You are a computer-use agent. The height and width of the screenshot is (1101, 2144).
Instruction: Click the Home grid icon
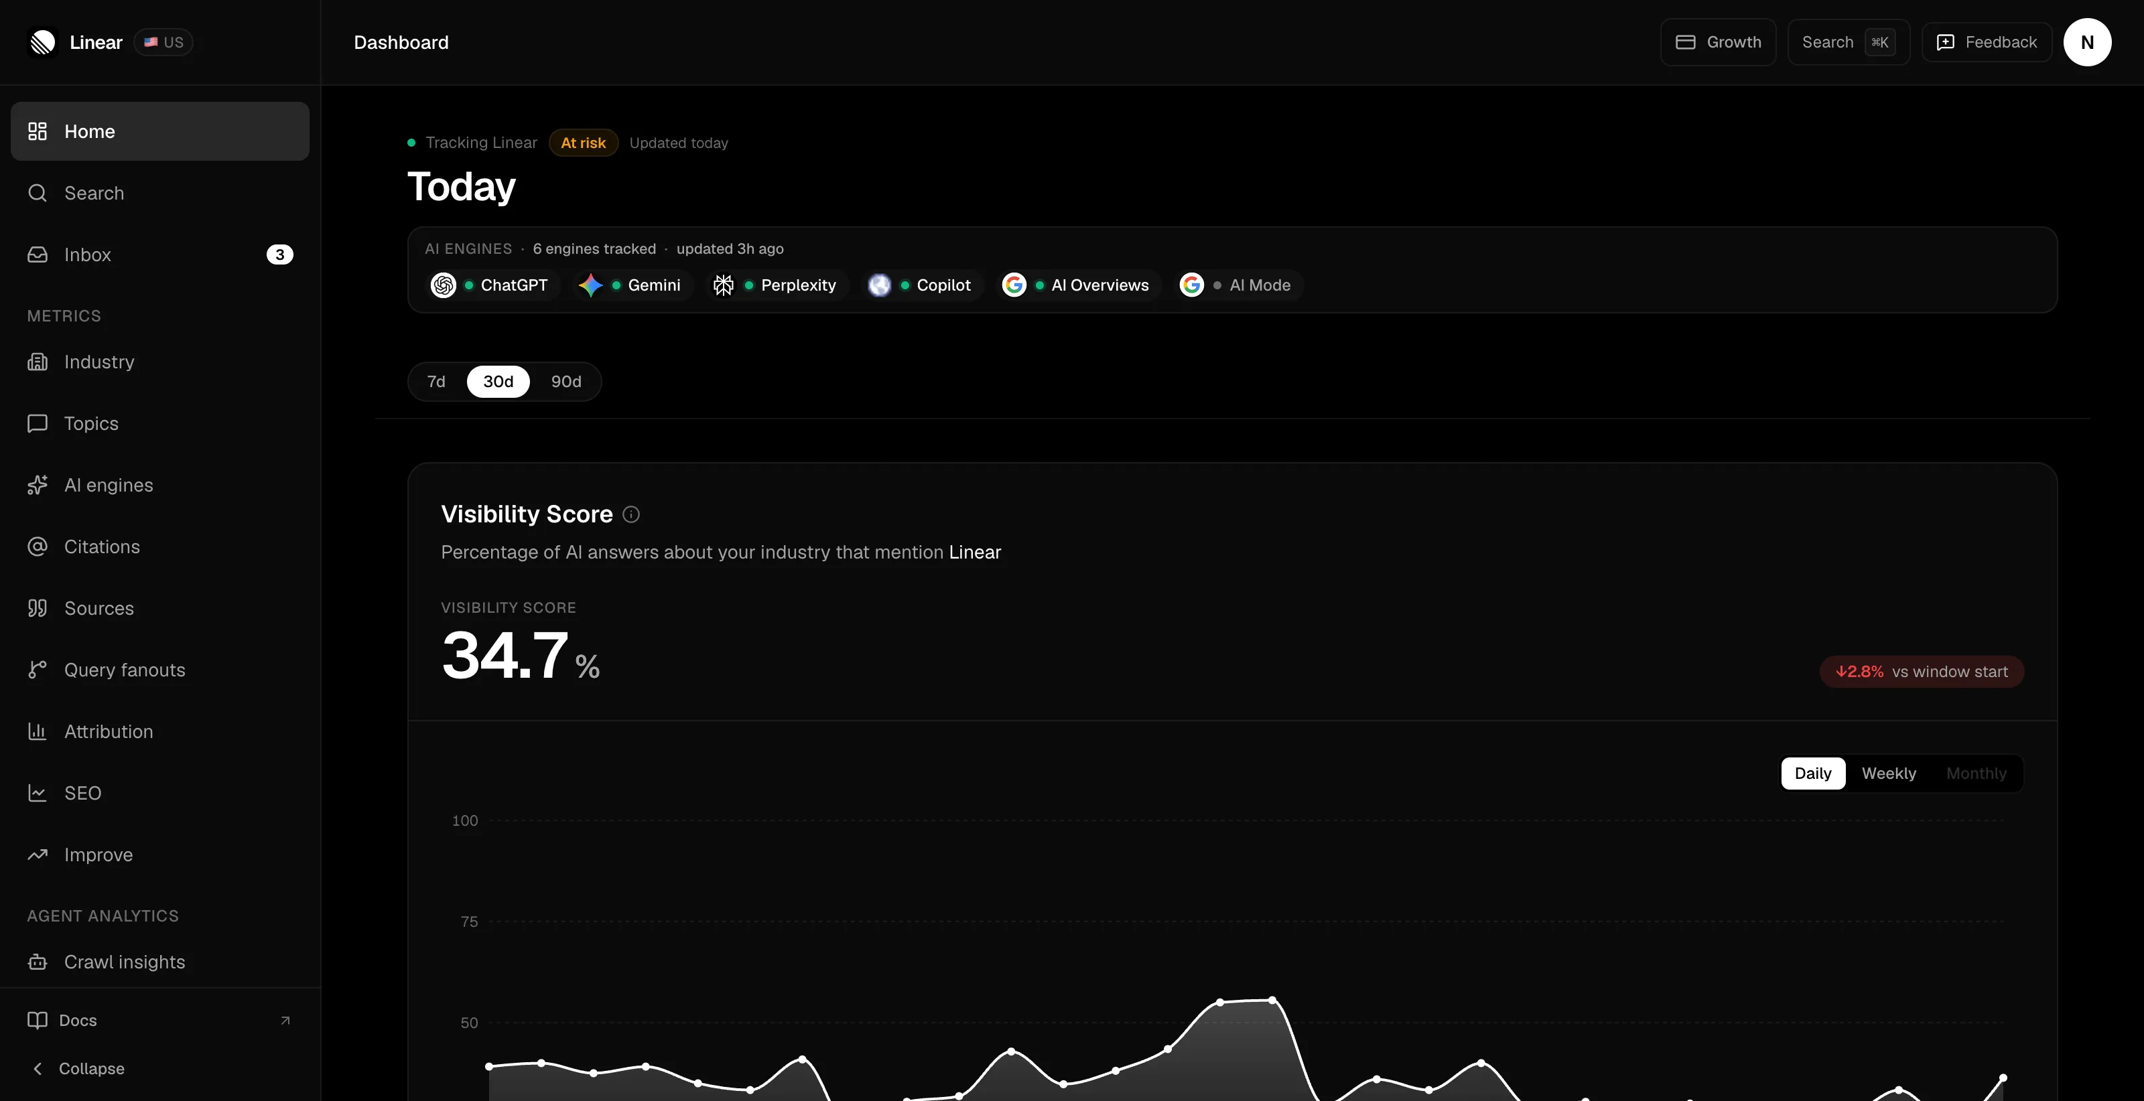(x=38, y=131)
